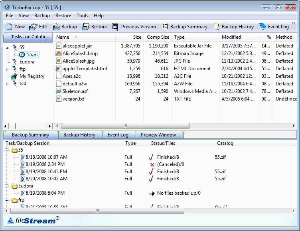This screenshot has width=300, height=231.
Task: Click the appletTemplate.html file icon
Action: [x=58, y=69]
